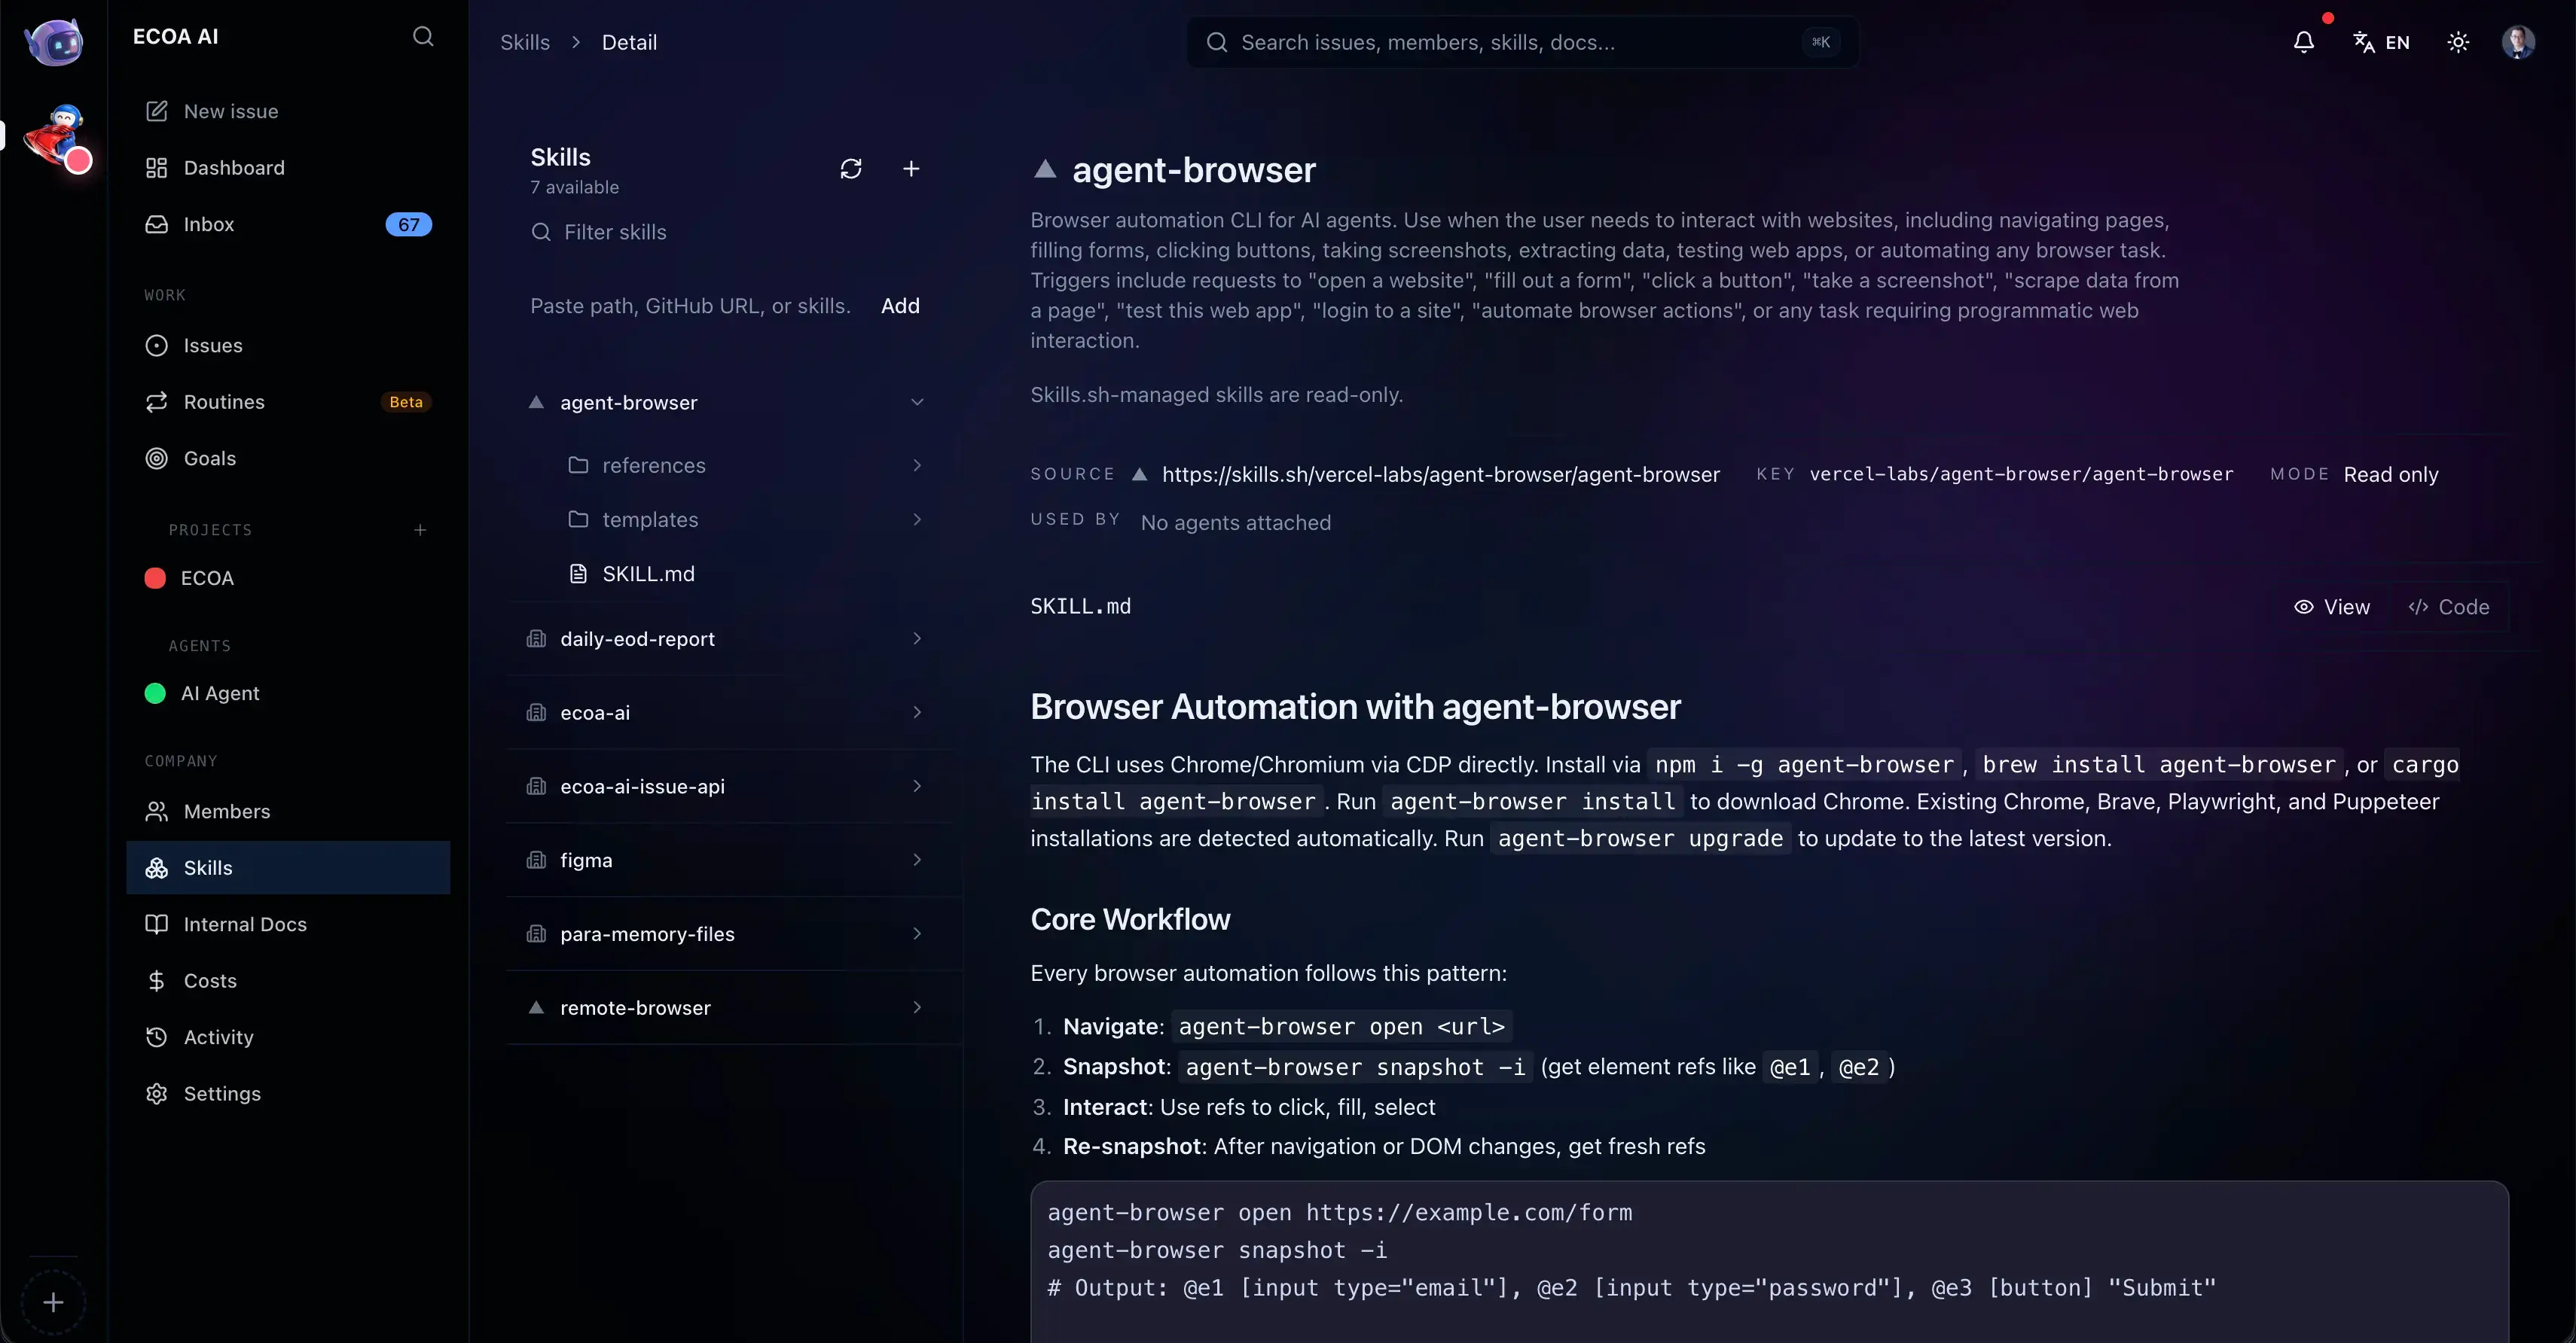Image resolution: width=2576 pixels, height=1343 pixels.
Task: Click the Add button
Action: (900, 306)
